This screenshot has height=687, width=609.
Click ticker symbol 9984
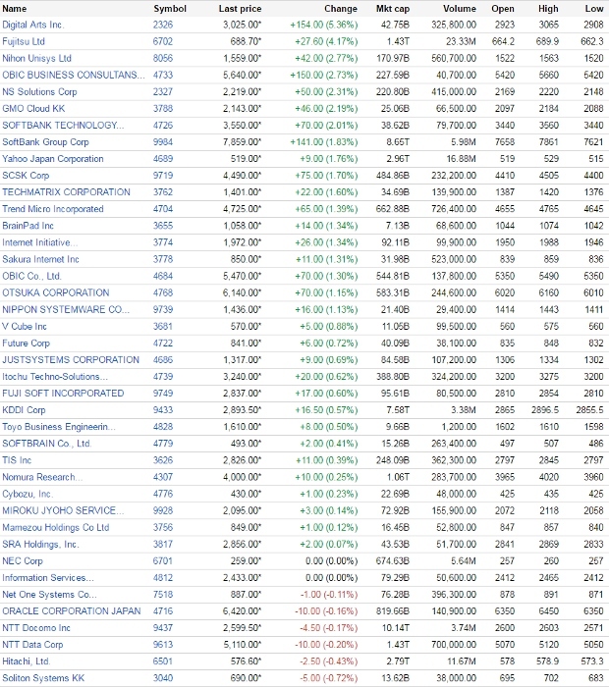[163, 142]
